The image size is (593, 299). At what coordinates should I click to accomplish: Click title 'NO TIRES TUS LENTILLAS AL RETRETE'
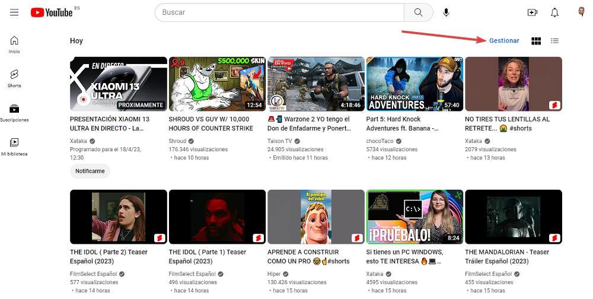[x=507, y=124]
